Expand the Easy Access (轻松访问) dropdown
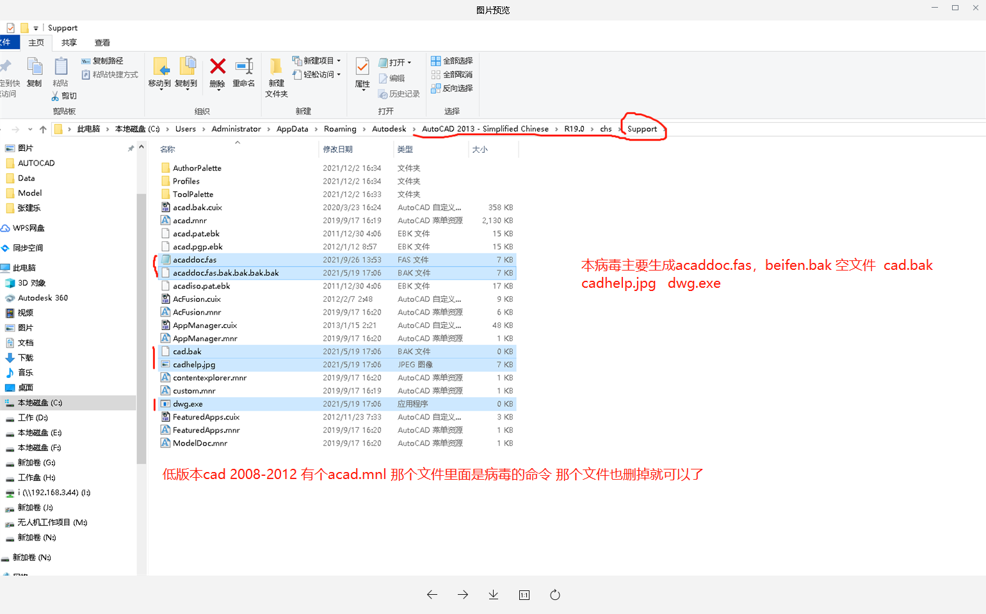Screen dimensions: 986x614 pyautogui.click(x=318, y=75)
